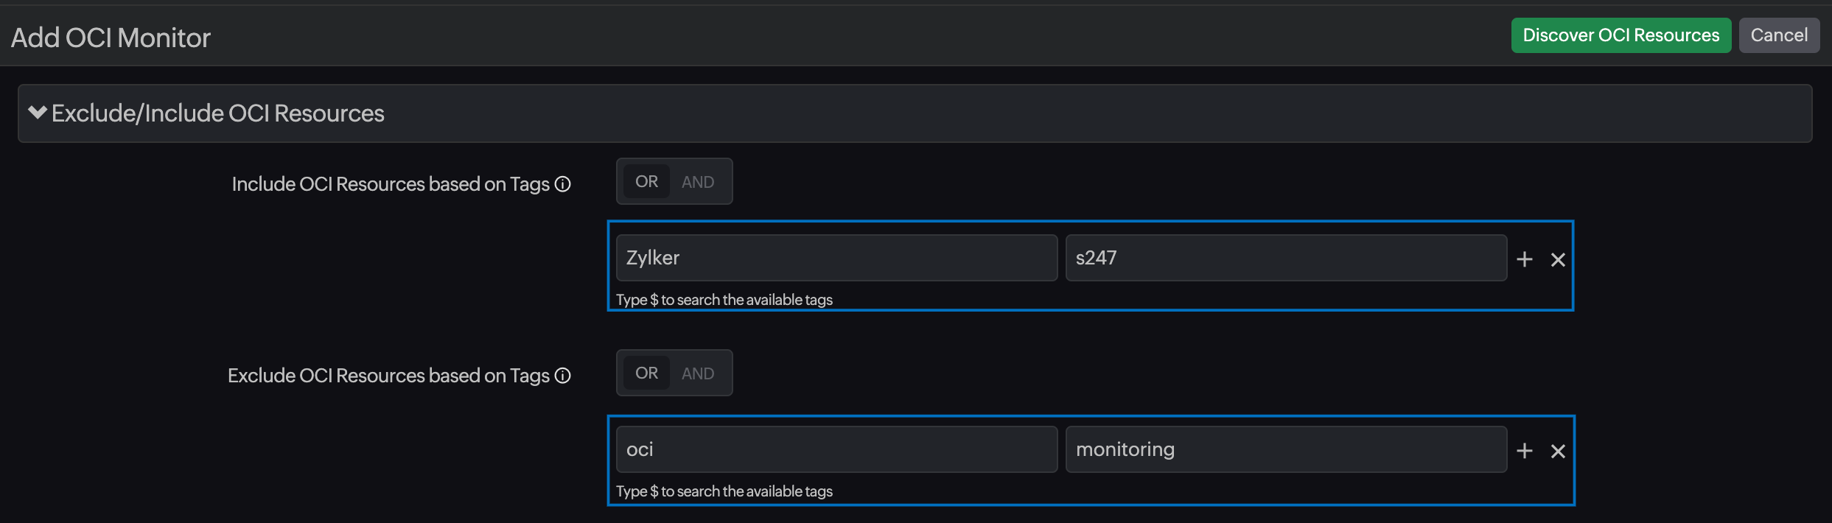Viewport: 1832px width, 523px height.
Task: Add another include tag pair with plus icon
Action: [x=1524, y=259]
